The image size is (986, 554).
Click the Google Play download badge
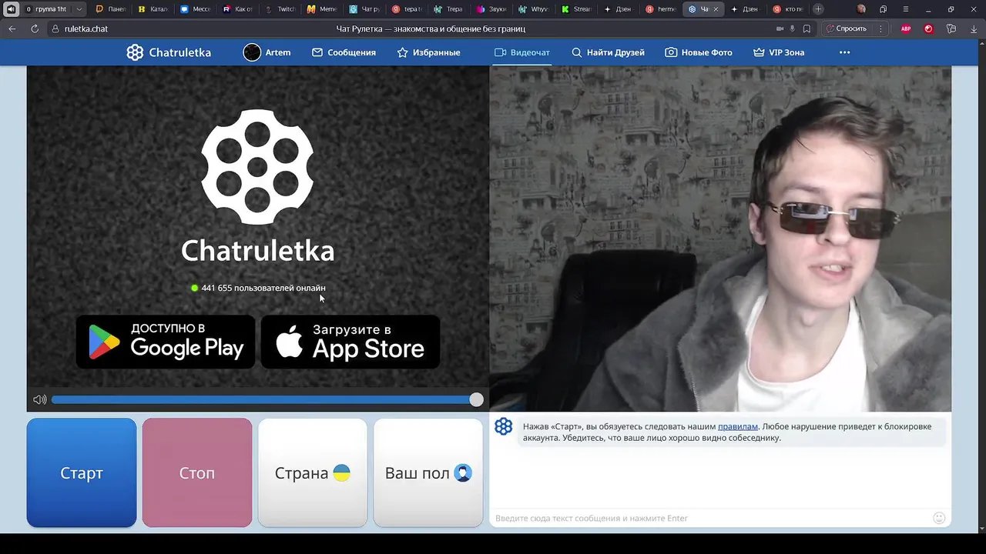(x=166, y=342)
